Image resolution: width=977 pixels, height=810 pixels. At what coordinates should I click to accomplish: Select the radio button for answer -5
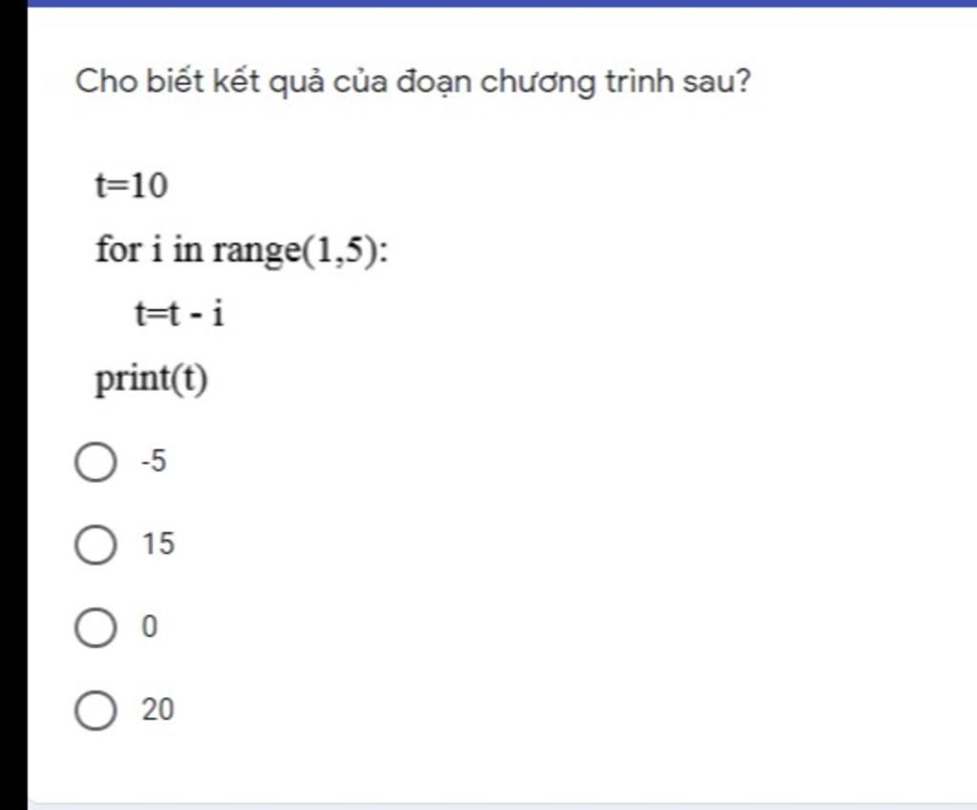pyautogui.click(x=95, y=463)
